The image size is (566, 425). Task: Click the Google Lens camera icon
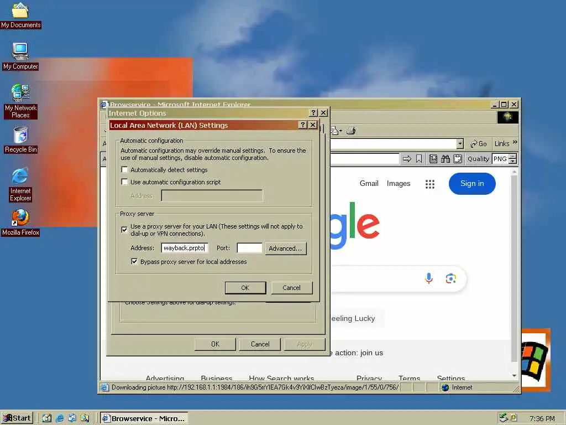point(450,278)
